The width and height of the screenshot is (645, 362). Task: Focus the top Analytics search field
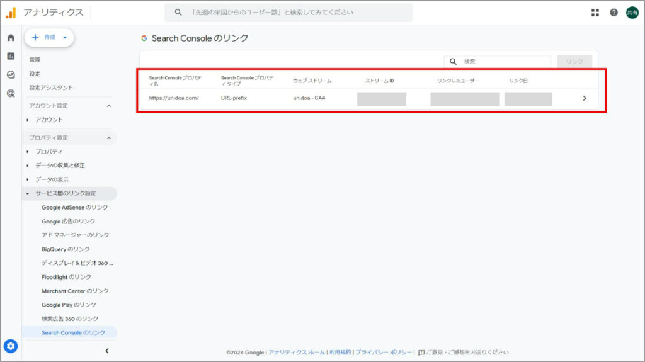[288, 13]
